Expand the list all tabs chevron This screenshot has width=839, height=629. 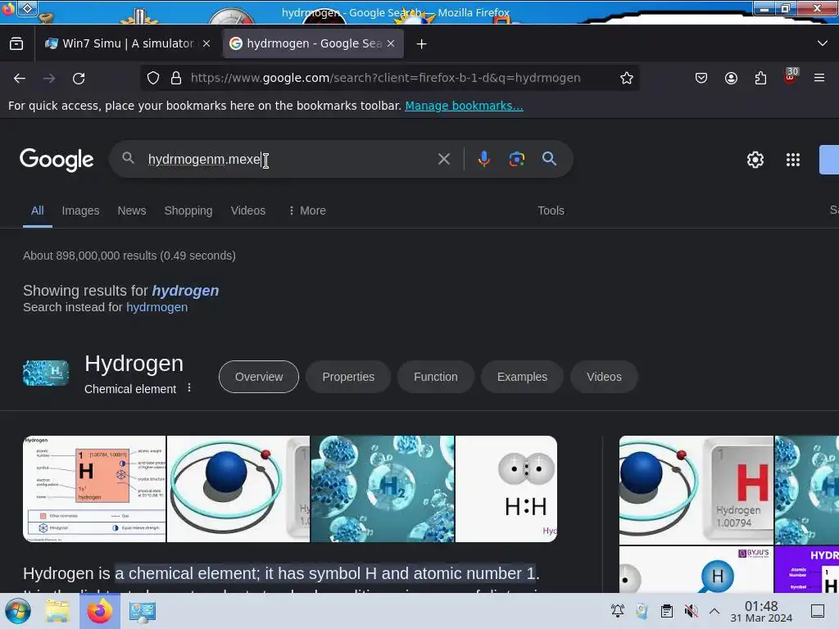823,43
